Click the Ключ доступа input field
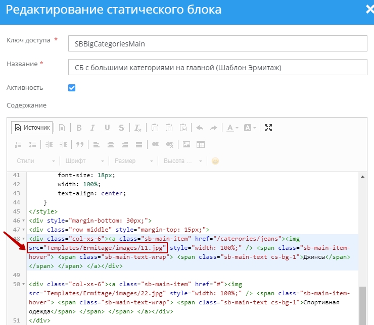Screen dimensions: 374x325 (217, 43)
